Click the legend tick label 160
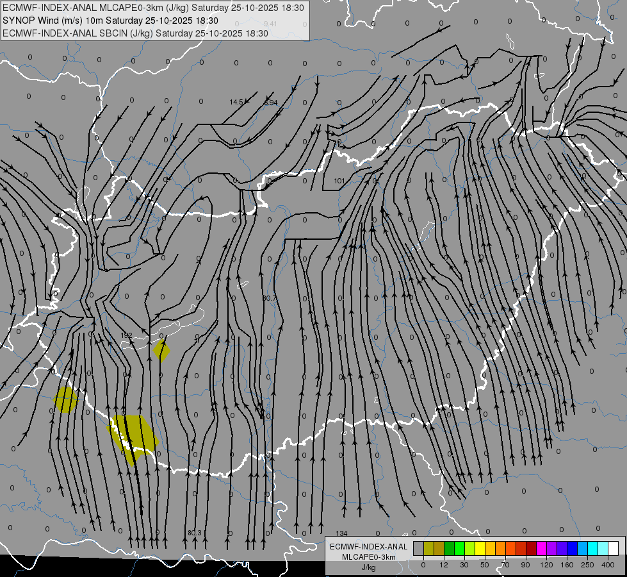The height and width of the screenshot is (577, 627). tap(567, 565)
